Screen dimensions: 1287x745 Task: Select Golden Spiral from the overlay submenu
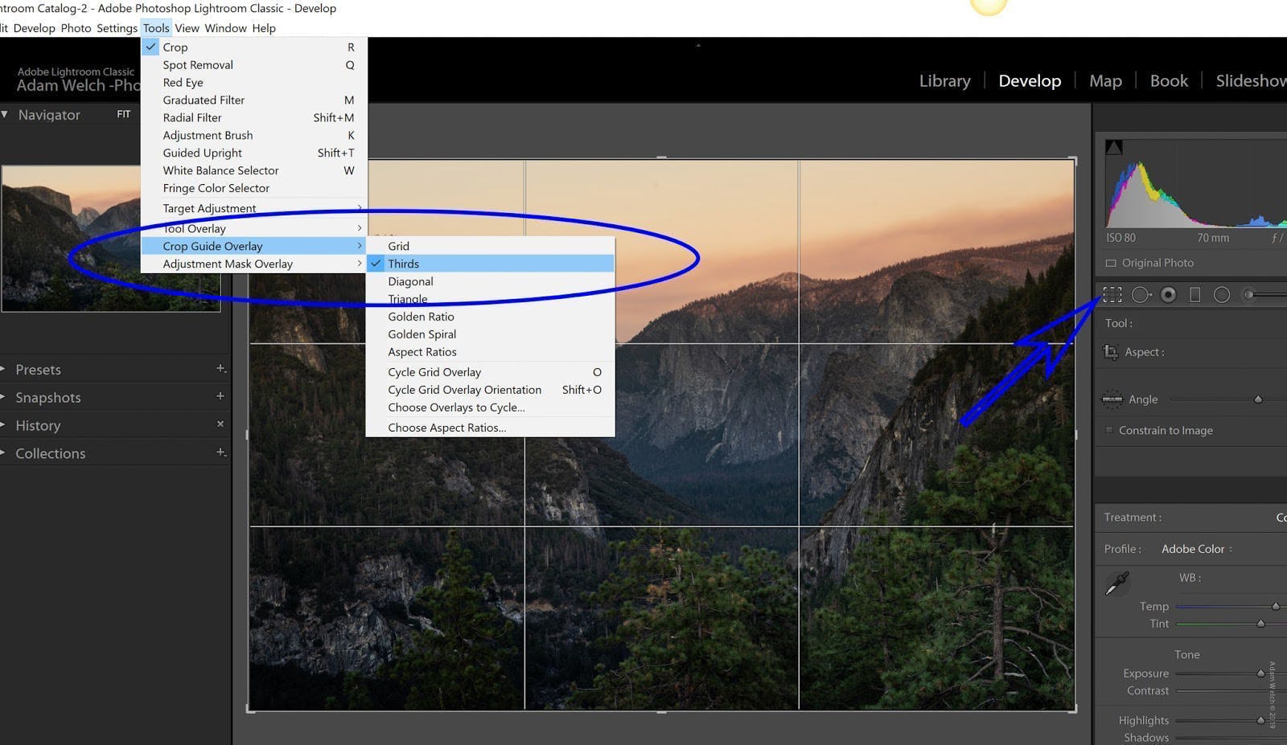(x=421, y=334)
